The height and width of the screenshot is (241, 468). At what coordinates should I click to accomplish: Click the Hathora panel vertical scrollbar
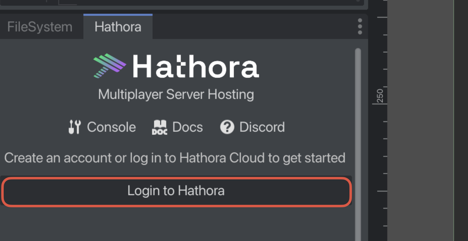click(x=358, y=144)
